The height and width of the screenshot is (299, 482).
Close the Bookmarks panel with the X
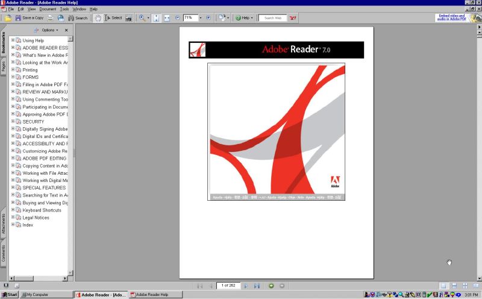(x=66, y=30)
